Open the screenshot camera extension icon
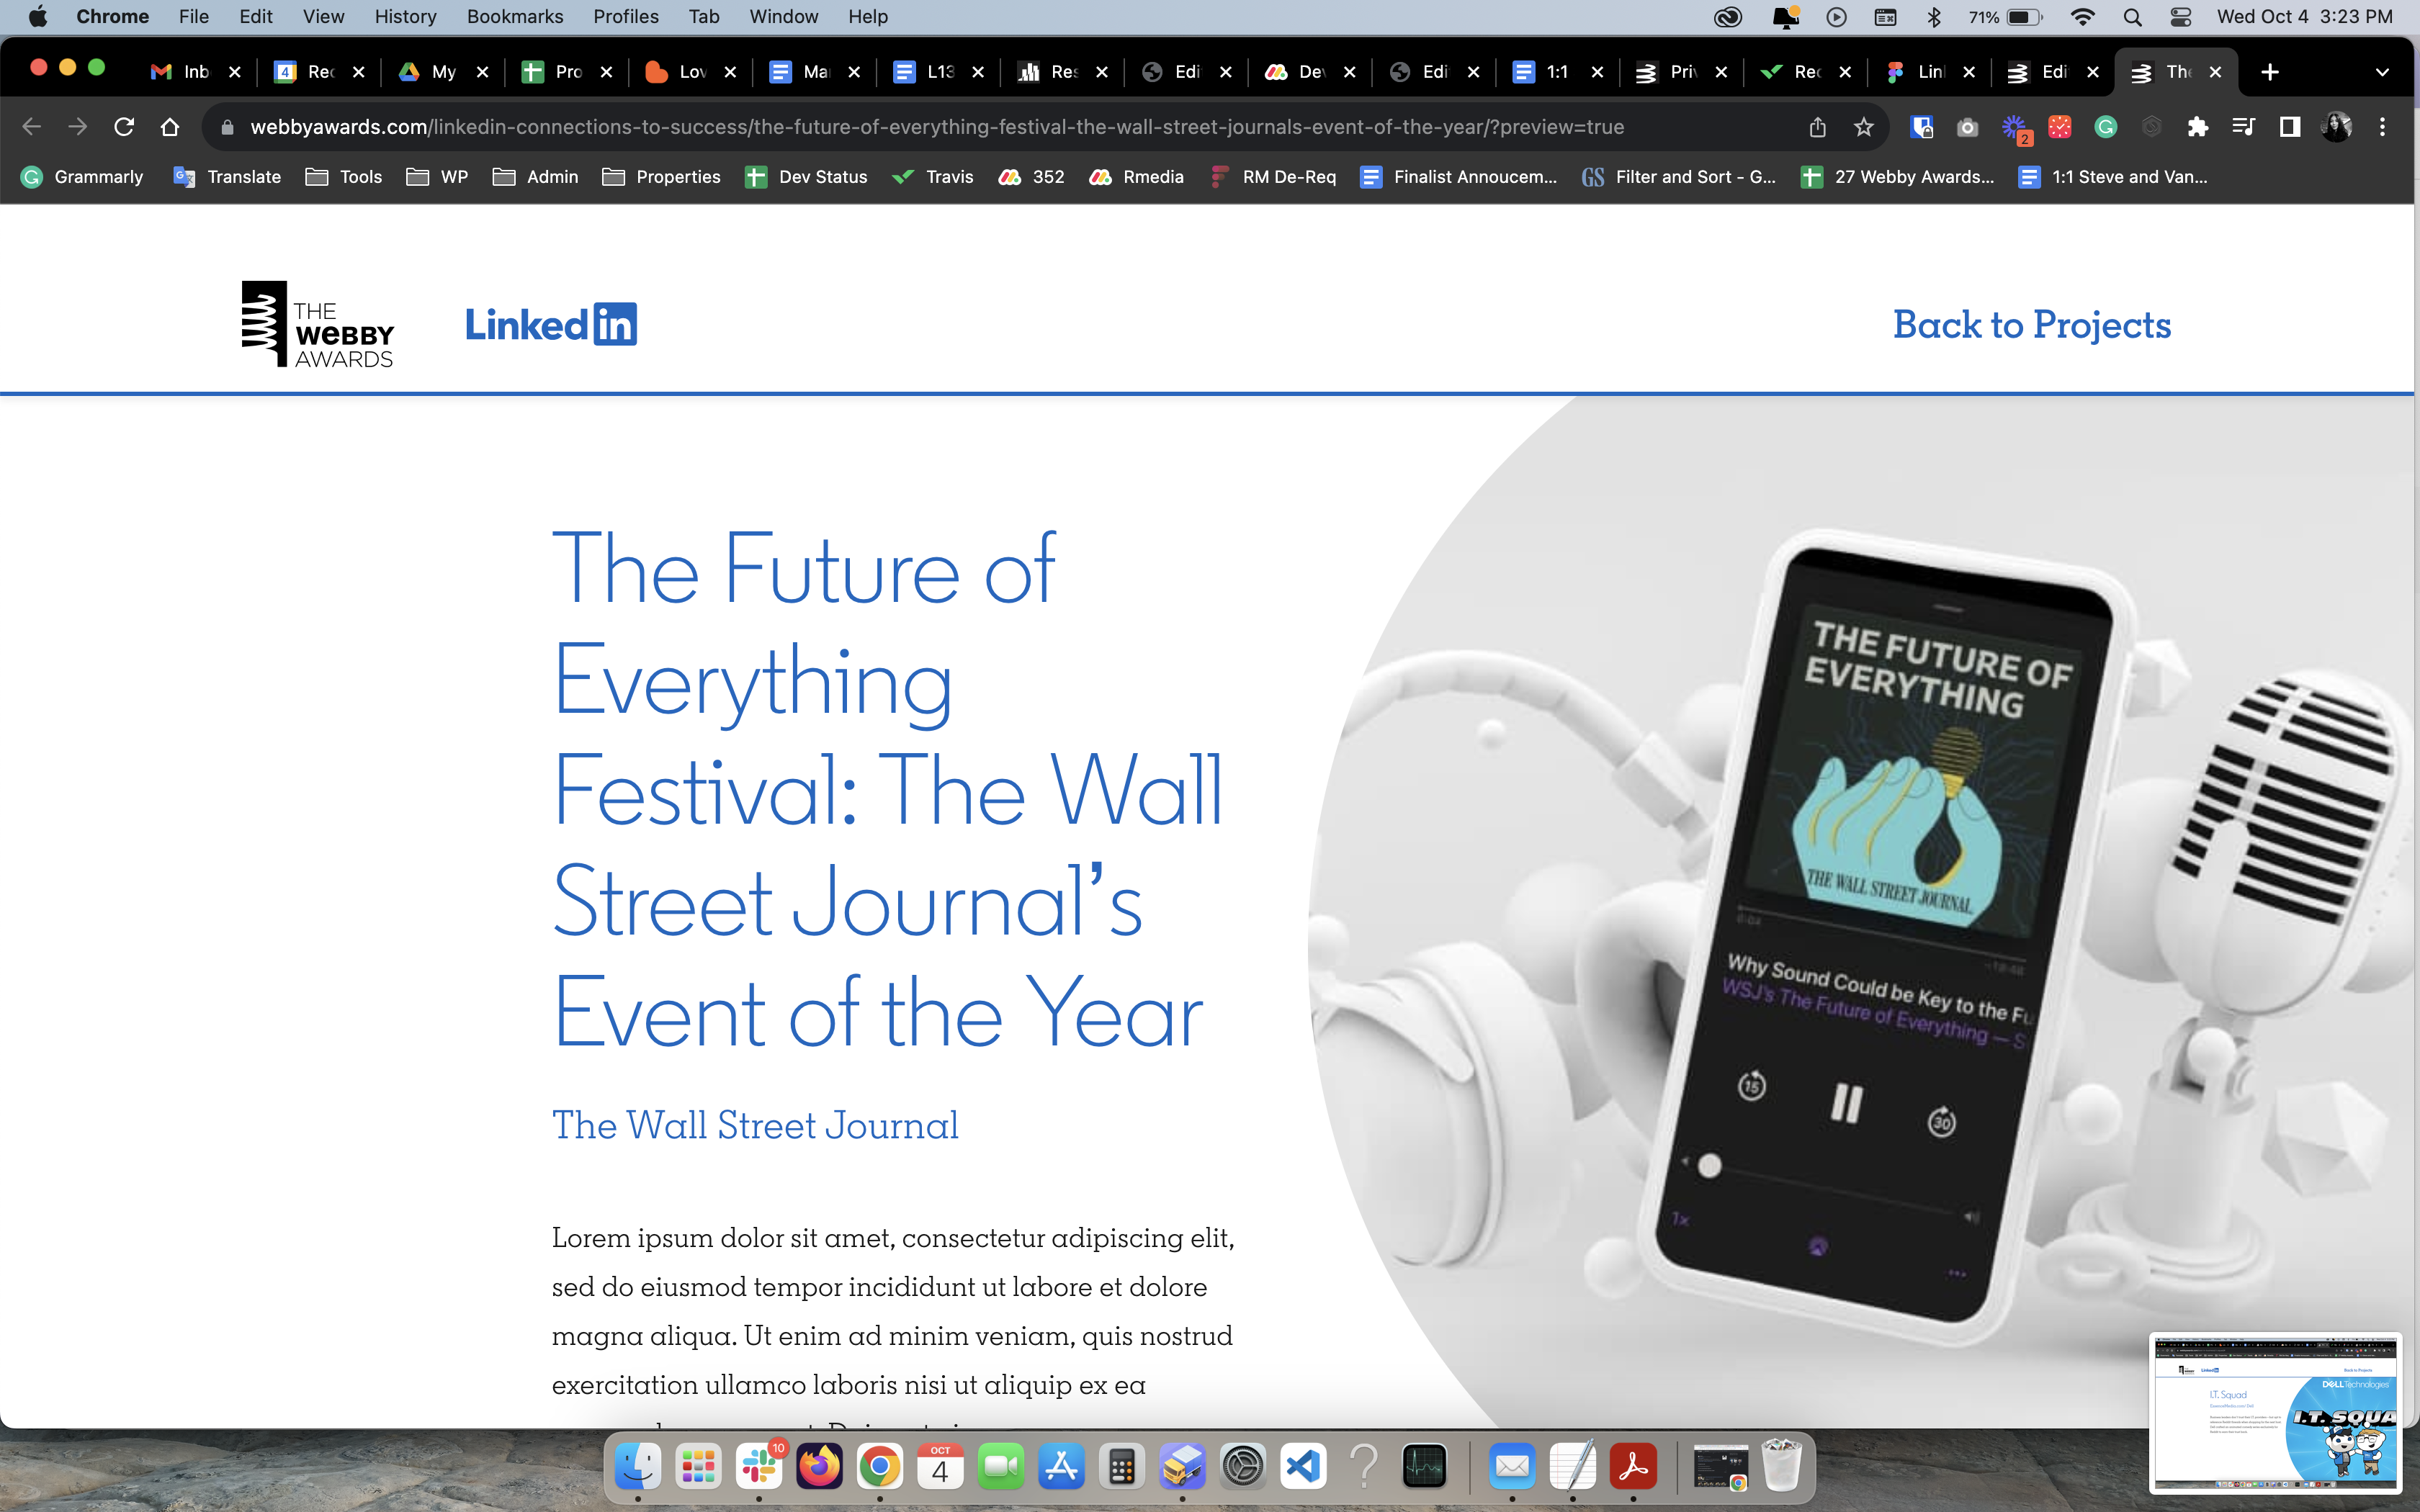The width and height of the screenshot is (2420, 1512). pos(1967,127)
